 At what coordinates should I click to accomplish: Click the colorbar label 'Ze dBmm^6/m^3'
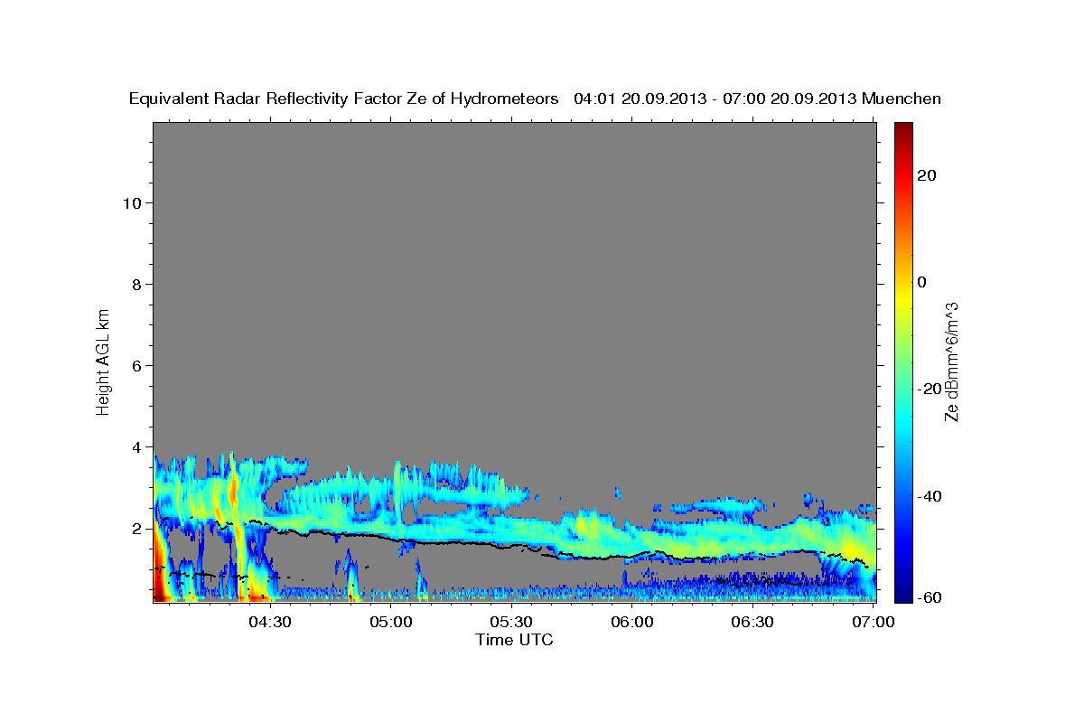(951, 361)
